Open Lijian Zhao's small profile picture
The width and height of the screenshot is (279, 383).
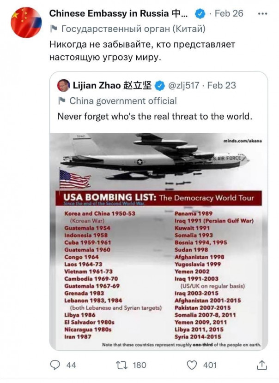pyautogui.click(x=63, y=86)
